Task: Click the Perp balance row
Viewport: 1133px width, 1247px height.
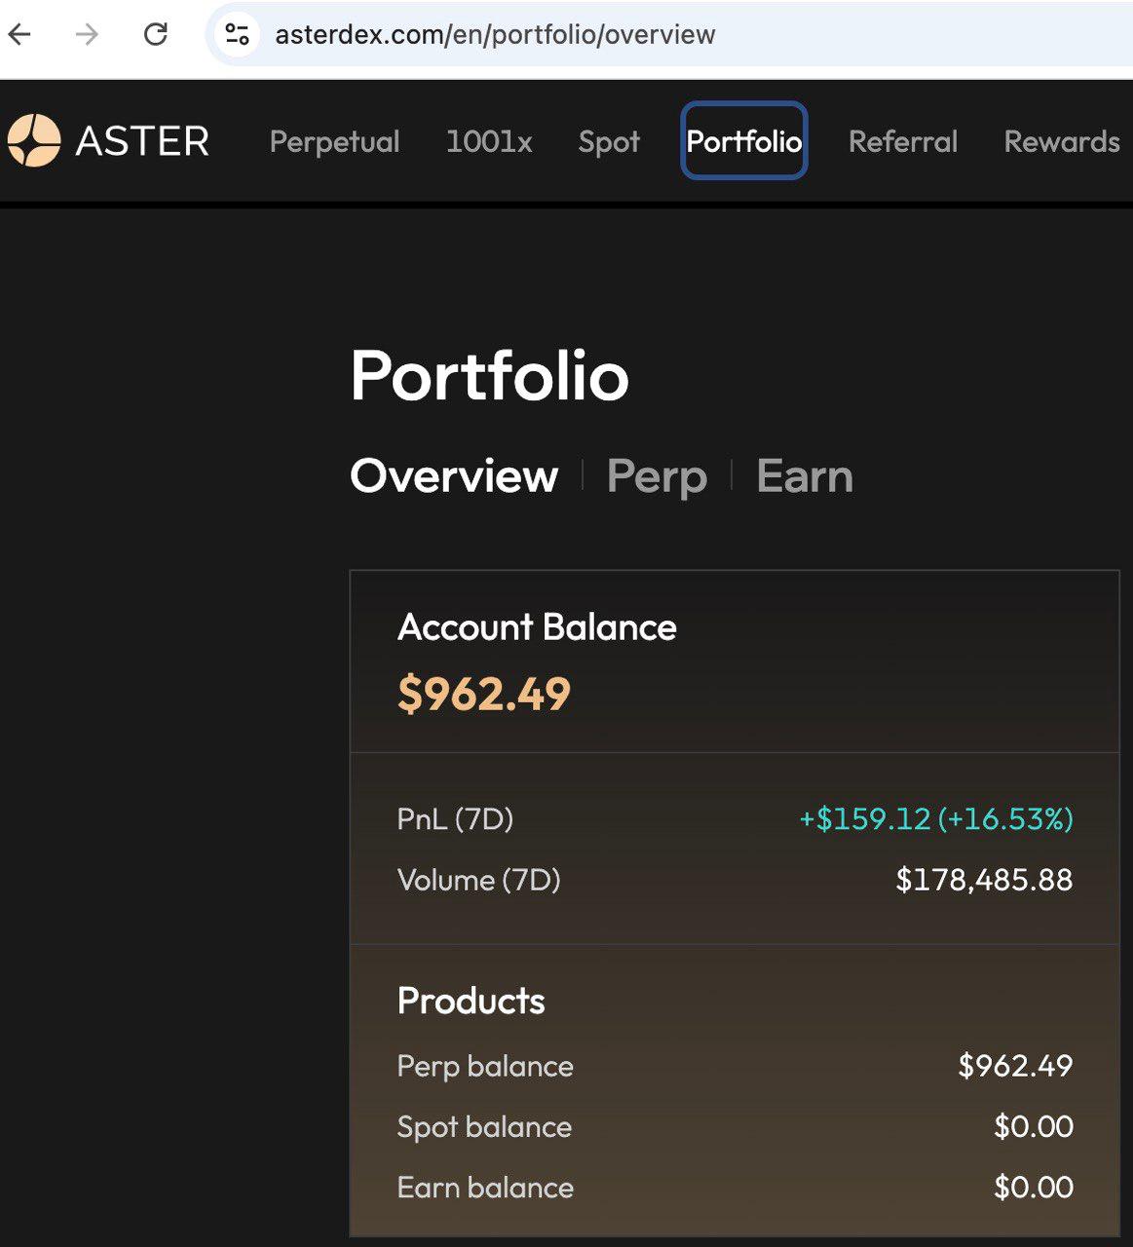Action: (734, 1066)
